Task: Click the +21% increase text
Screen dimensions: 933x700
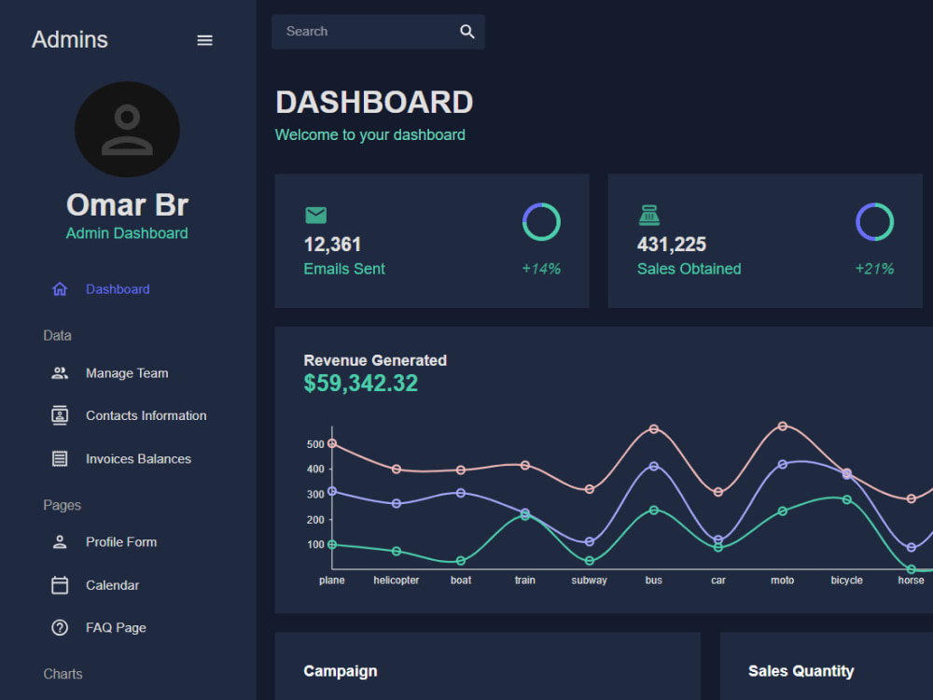Action: click(874, 269)
